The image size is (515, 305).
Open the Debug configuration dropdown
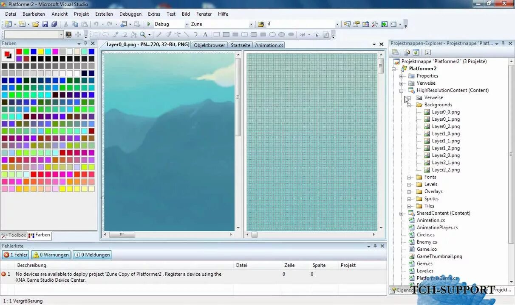(186, 24)
